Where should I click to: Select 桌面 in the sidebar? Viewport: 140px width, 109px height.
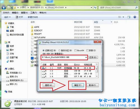click(12, 31)
